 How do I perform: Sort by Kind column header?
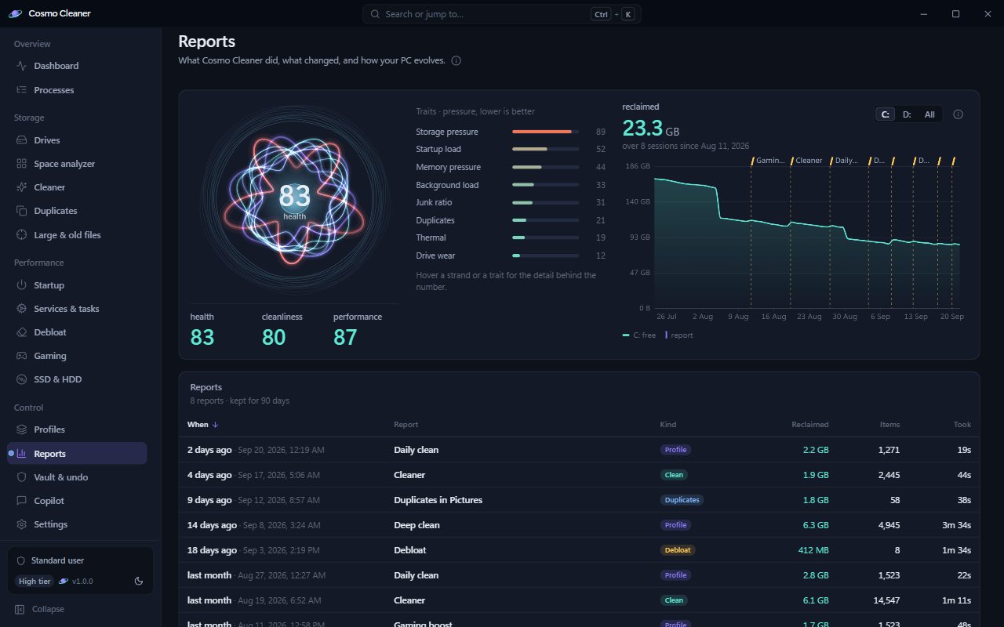[668, 425]
